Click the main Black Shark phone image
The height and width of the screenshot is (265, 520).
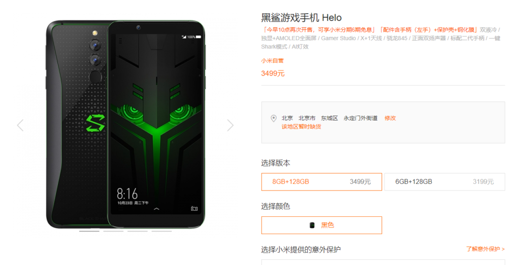point(125,125)
